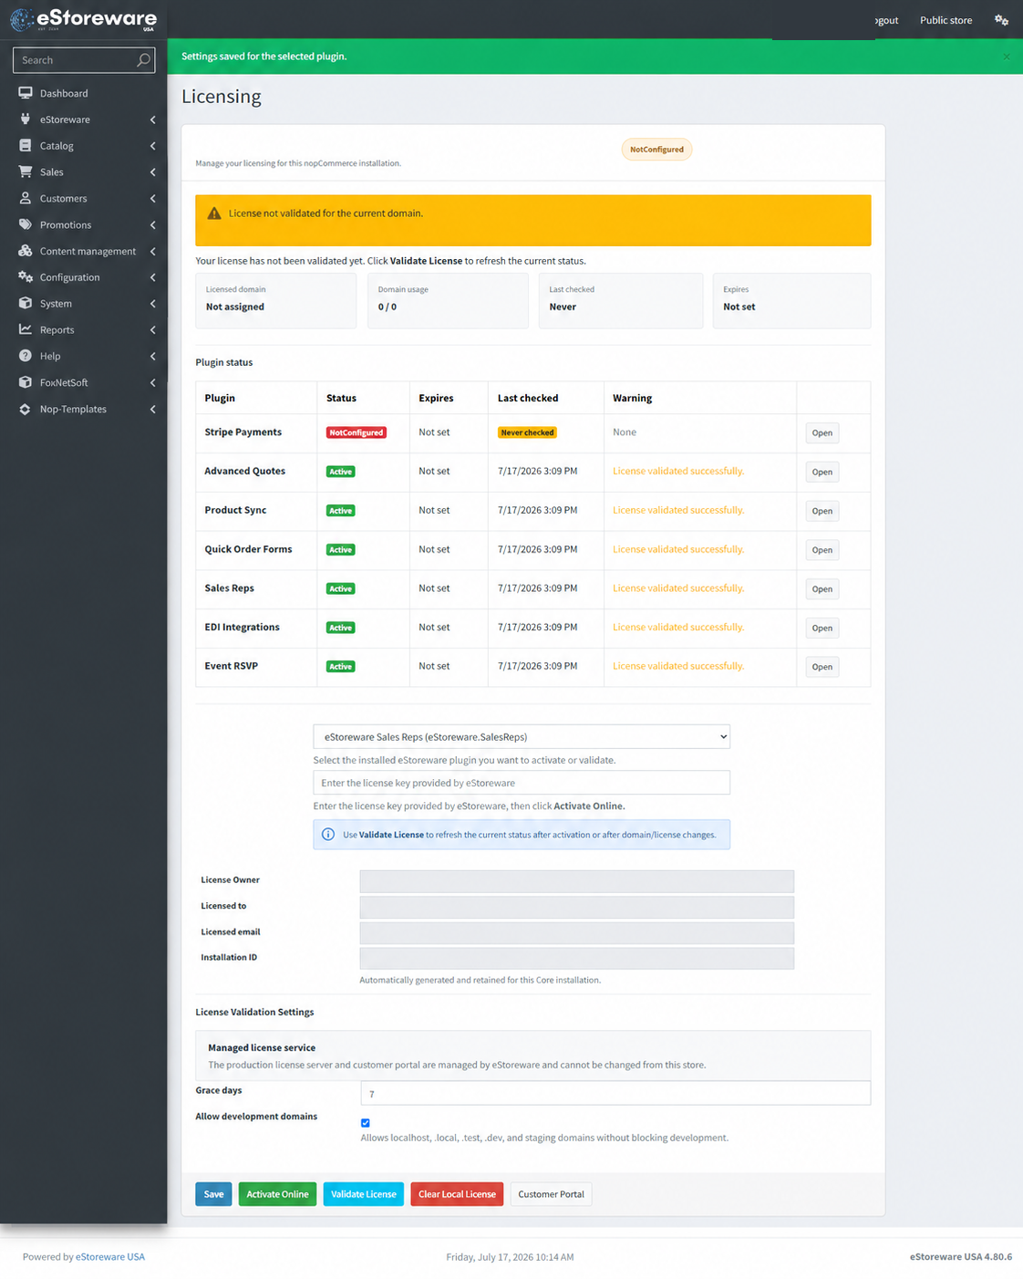Click the Validate License button

pyautogui.click(x=363, y=1194)
